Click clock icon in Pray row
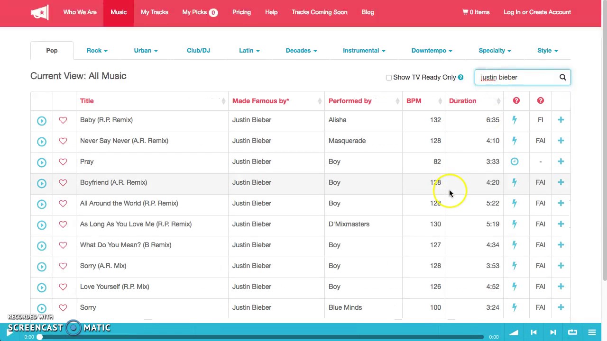The width and height of the screenshot is (607, 341). click(x=515, y=162)
